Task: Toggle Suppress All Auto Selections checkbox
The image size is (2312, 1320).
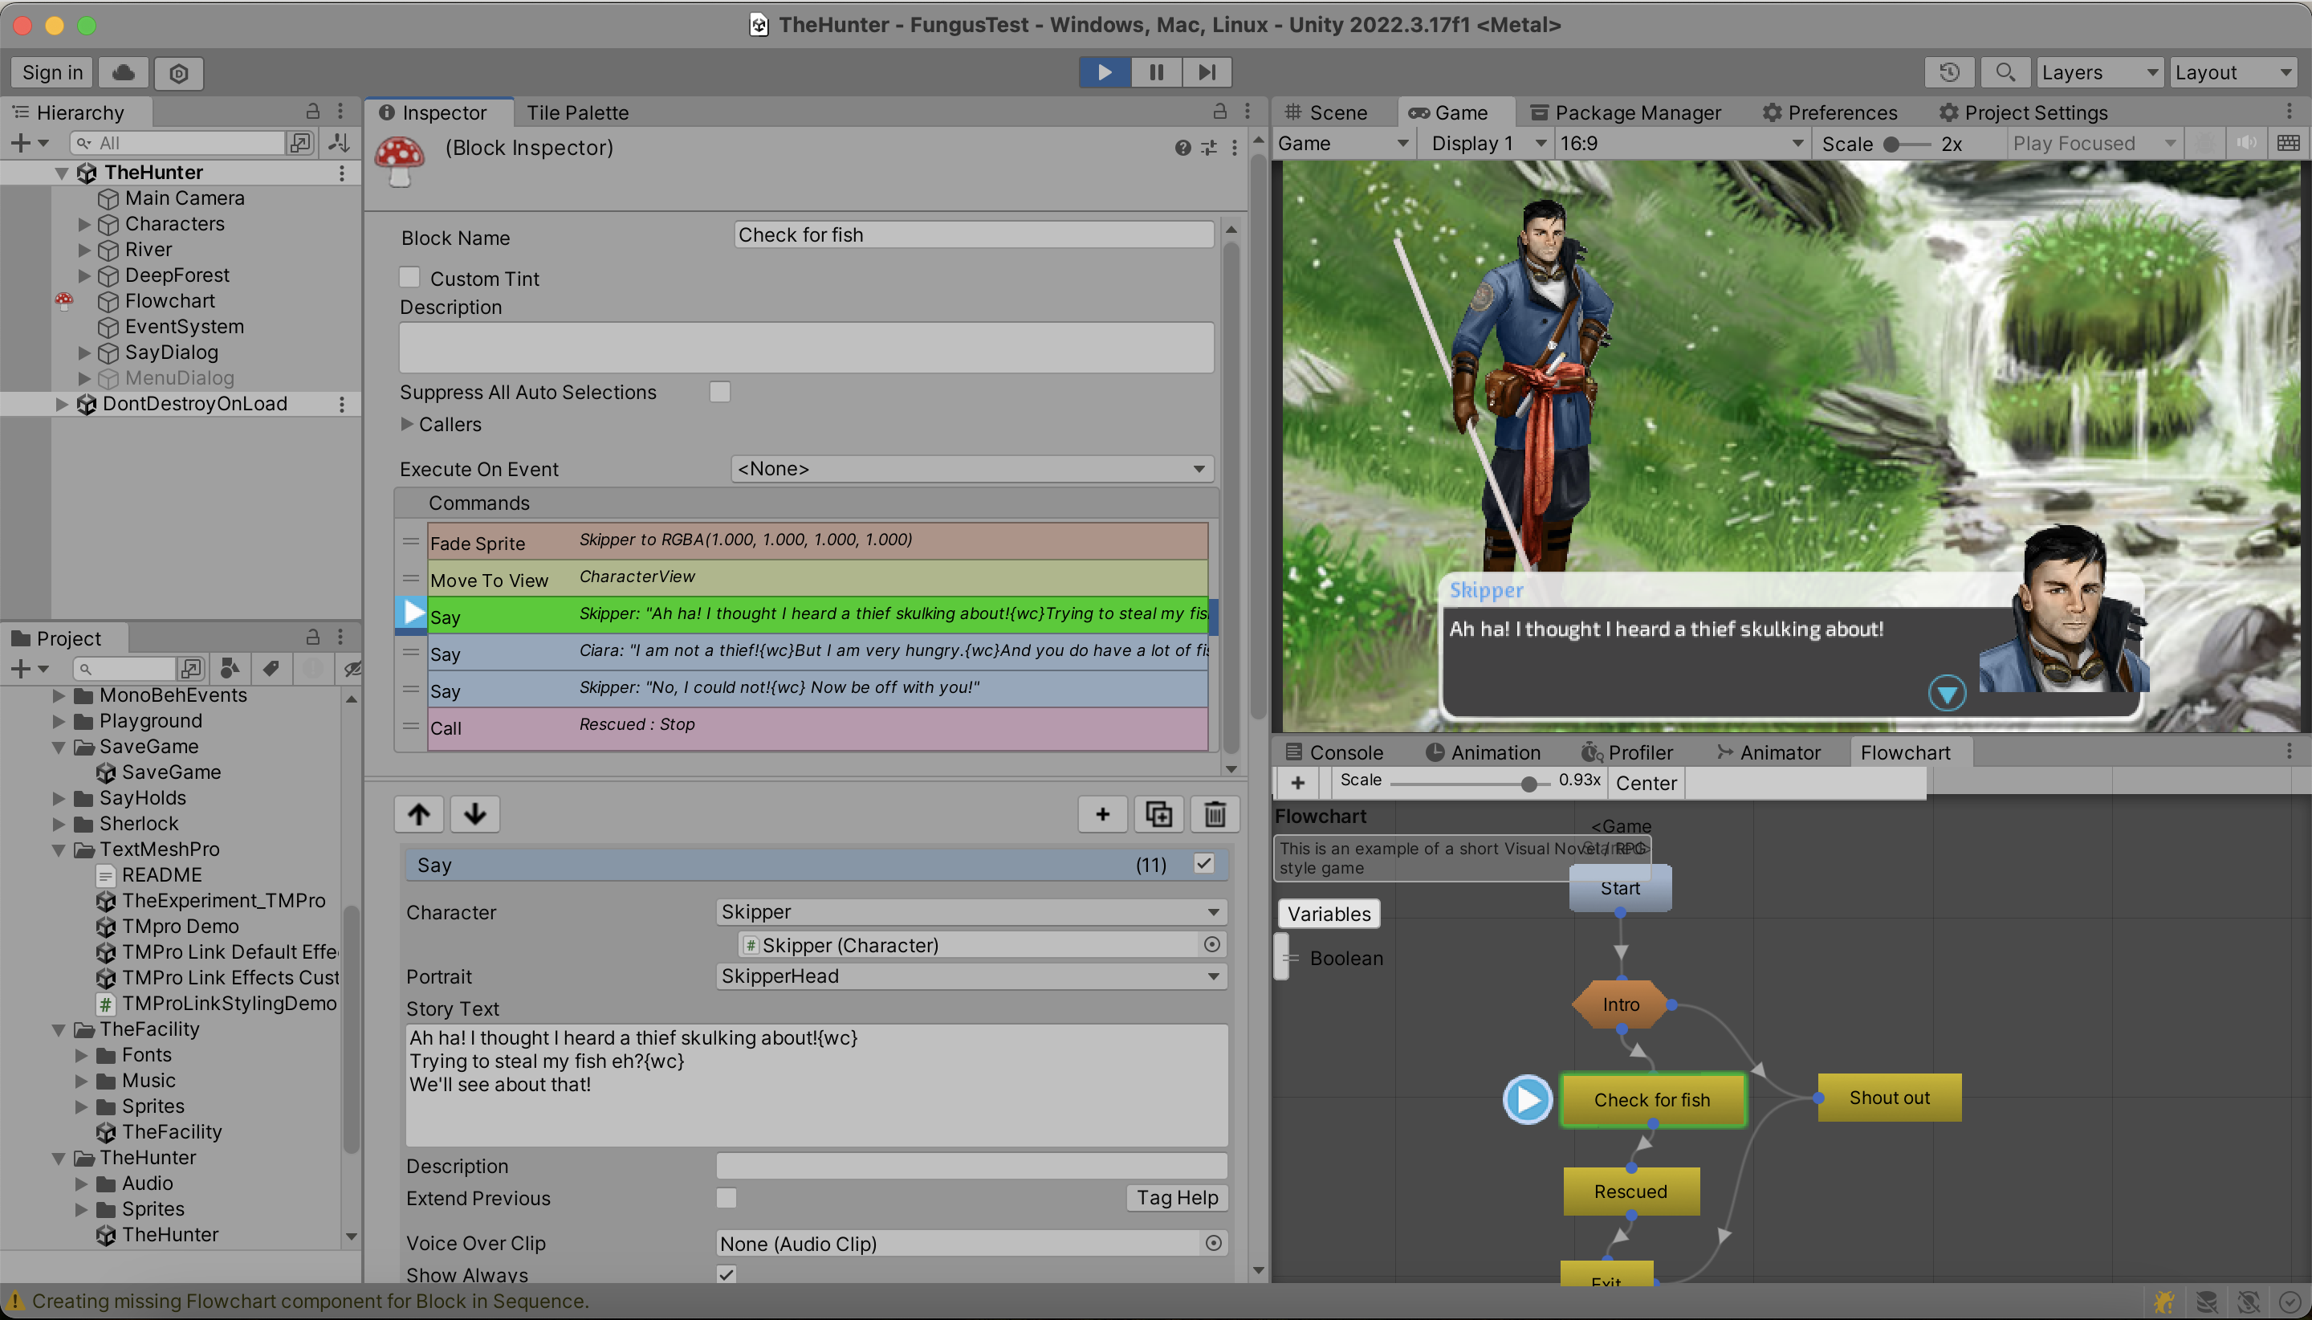Action: 719,392
